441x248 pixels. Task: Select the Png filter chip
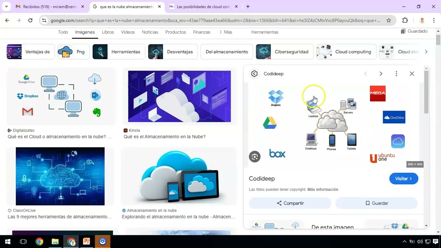(x=73, y=52)
